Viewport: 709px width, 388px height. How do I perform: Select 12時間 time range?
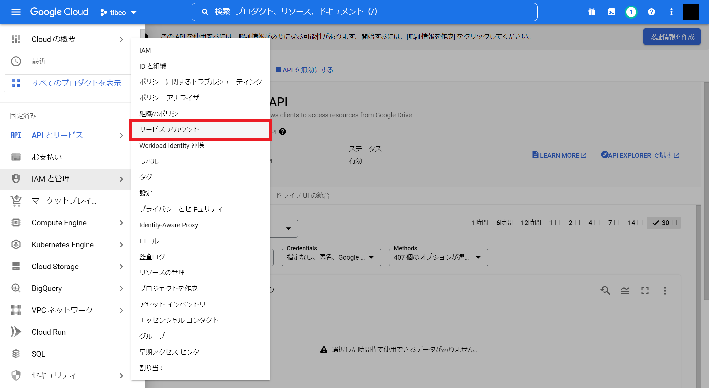(531, 223)
